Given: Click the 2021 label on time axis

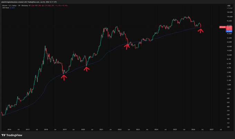Looking at the screenshot, I should (101, 130).
